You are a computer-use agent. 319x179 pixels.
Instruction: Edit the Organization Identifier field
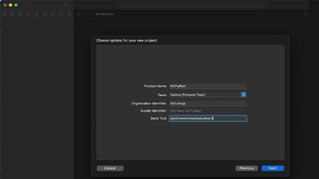[x=208, y=103]
